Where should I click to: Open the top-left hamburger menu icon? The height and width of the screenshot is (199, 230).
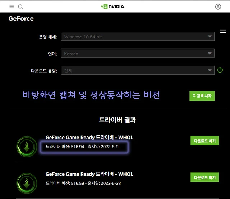tap(11, 6)
